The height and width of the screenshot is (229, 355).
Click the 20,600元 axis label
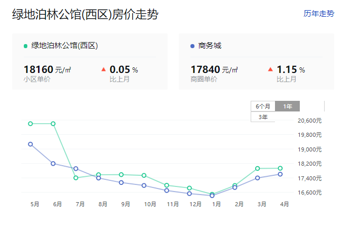[309, 121]
